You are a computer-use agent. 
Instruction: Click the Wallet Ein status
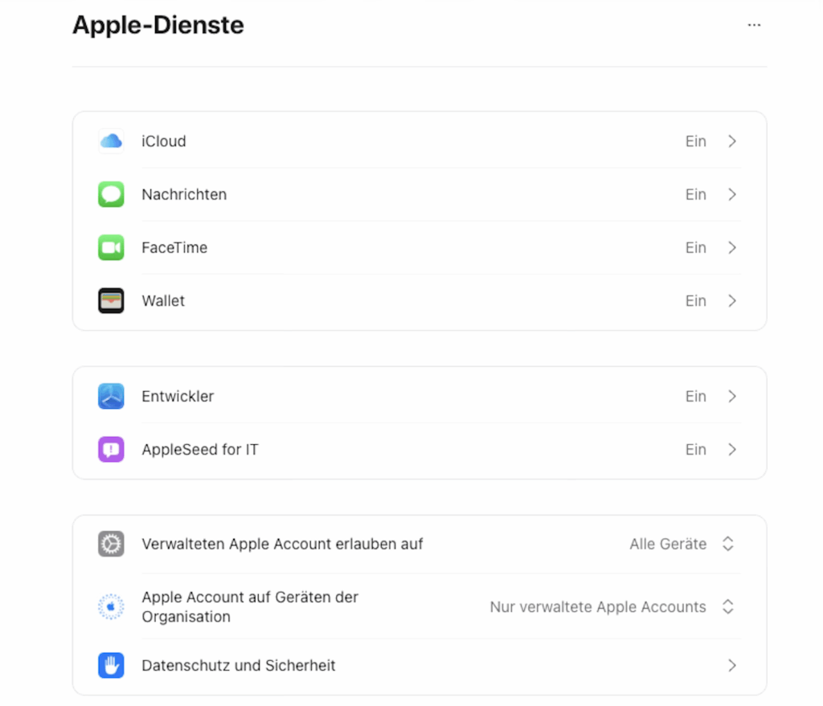coord(695,301)
